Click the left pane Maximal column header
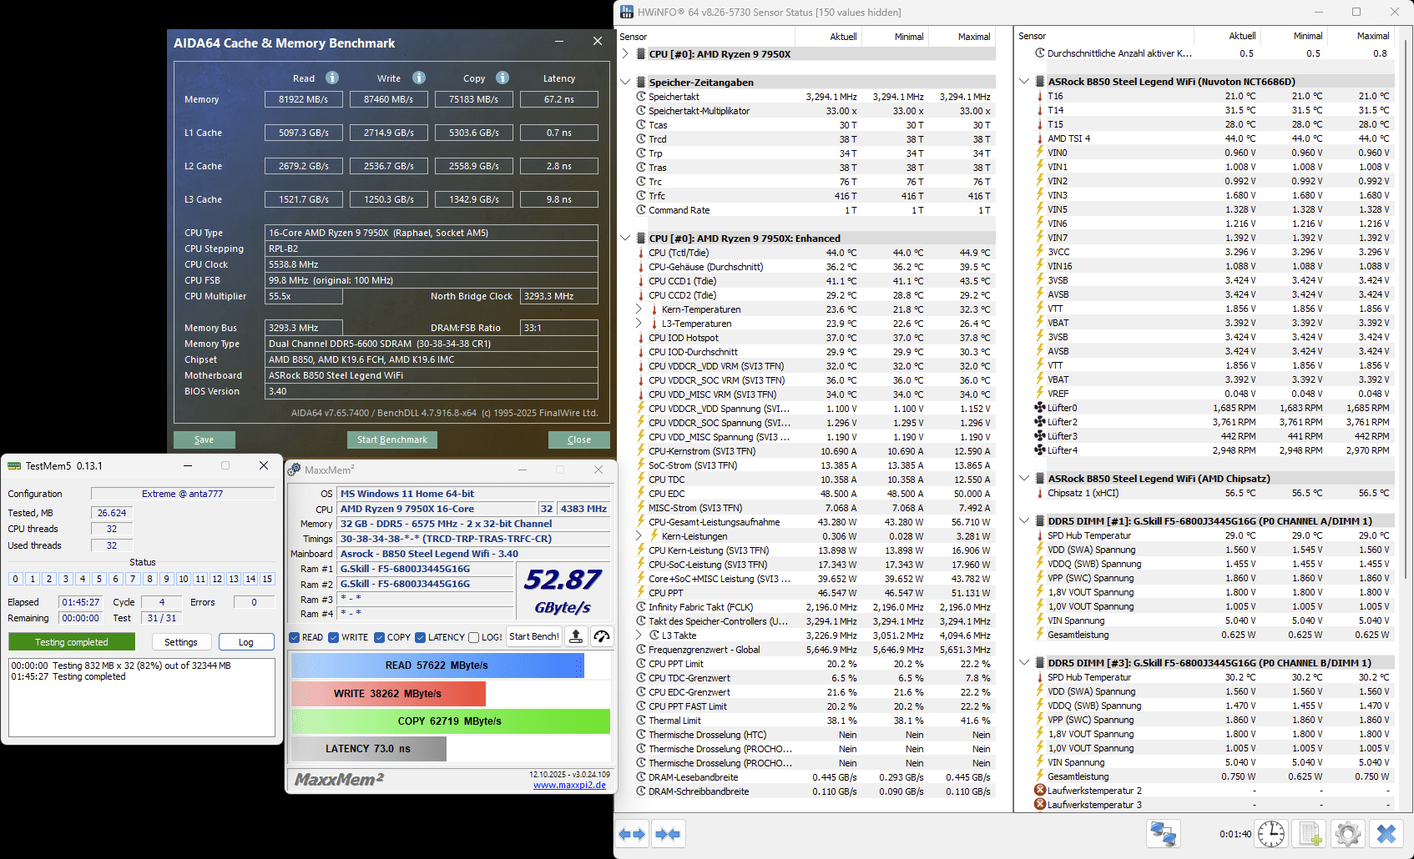 click(962, 37)
